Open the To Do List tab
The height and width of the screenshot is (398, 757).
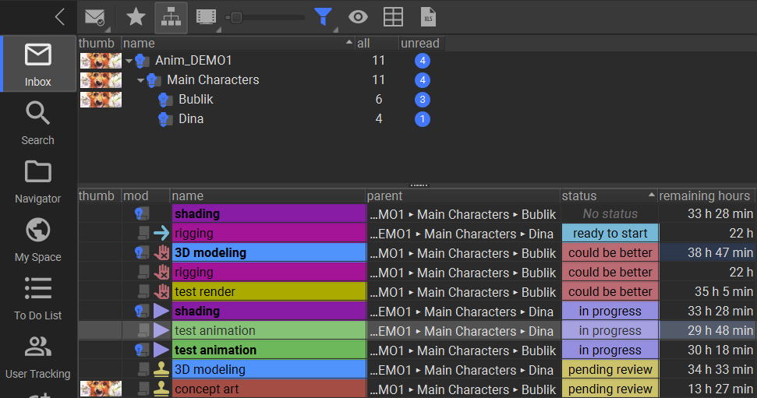click(x=37, y=298)
